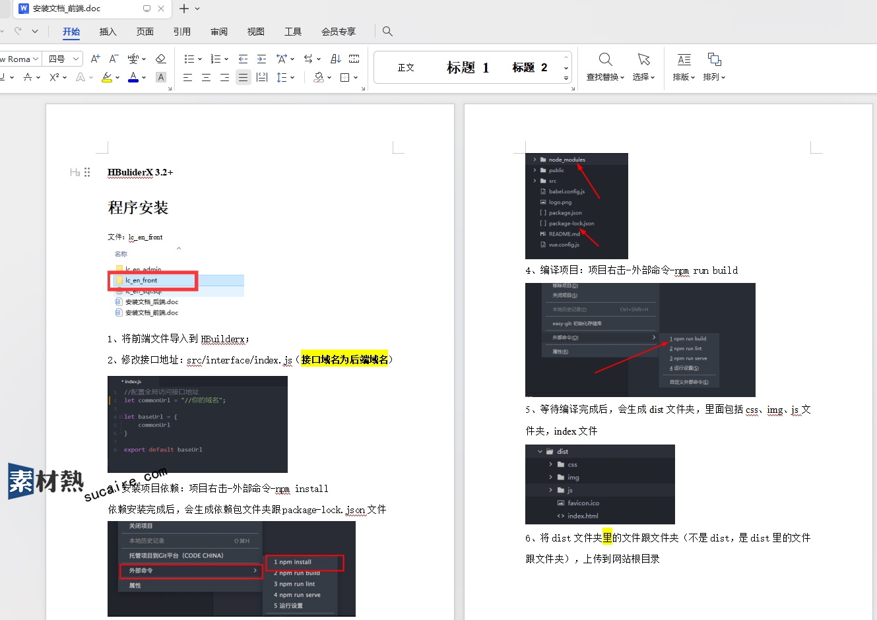Screen dimensions: 877x620
Task: Toggle strikethrough formatting
Action: (x=28, y=77)
